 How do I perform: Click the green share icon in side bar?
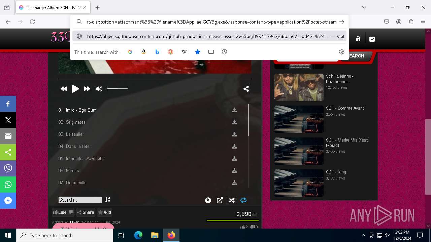pos(8,152)
